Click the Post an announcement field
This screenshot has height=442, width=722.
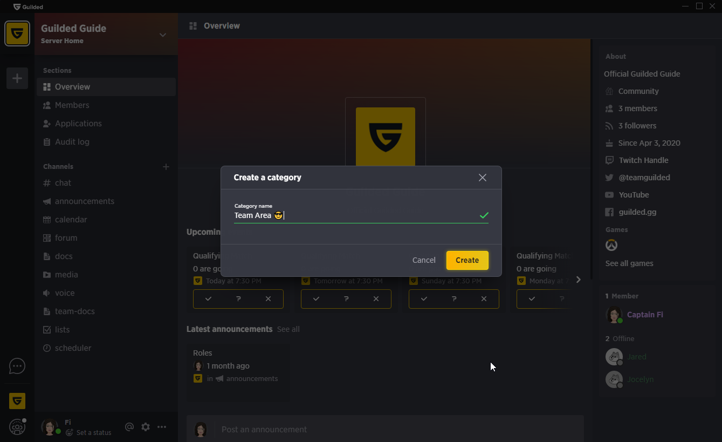399,430
